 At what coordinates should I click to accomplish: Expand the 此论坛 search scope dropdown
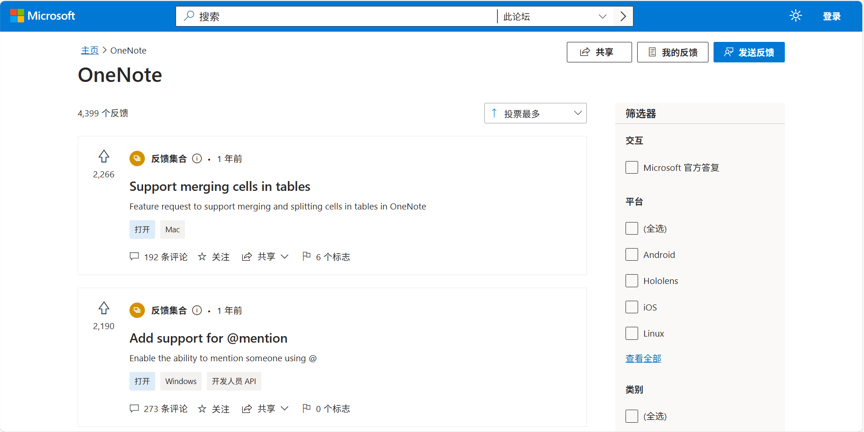point(603,16)
